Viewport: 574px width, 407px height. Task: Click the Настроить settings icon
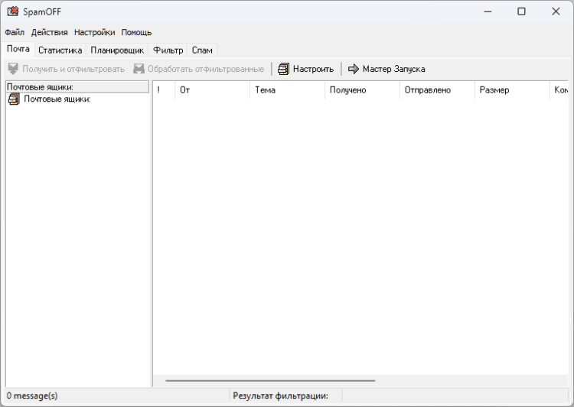pos(283,69)
